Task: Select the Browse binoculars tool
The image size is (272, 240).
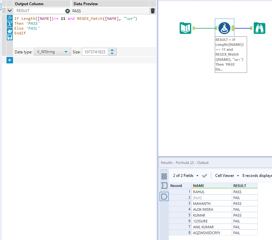Action: [259, 28]
